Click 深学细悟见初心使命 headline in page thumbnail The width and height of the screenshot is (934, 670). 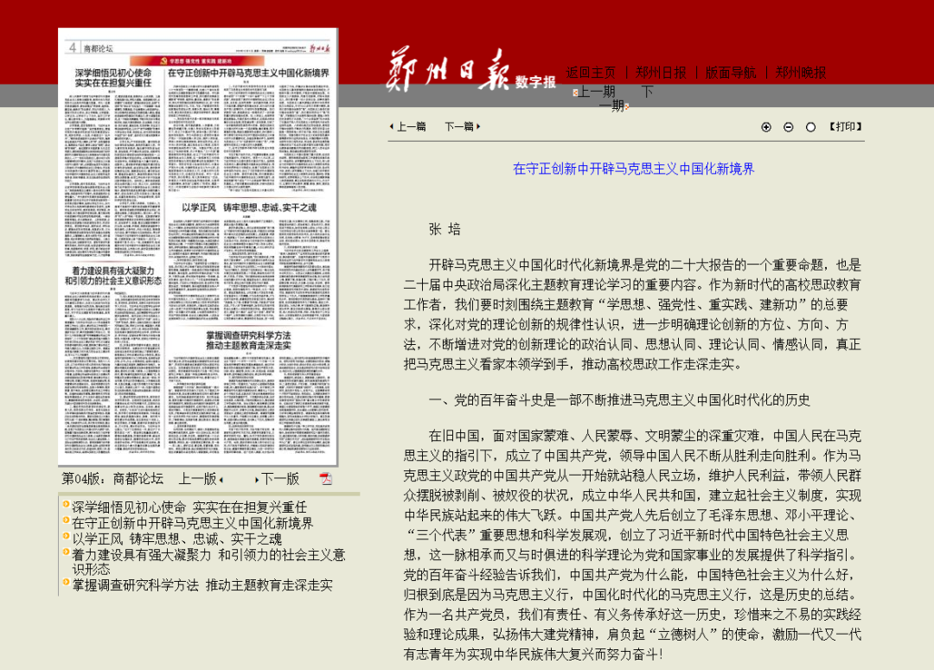pyautogui.click(x=113, y=78)
